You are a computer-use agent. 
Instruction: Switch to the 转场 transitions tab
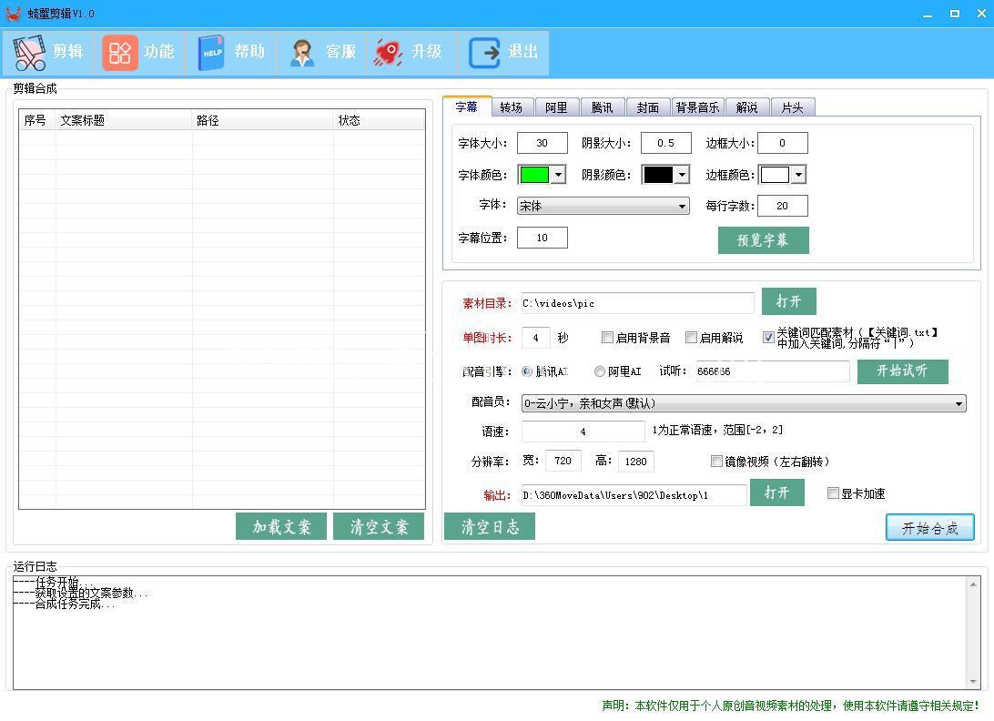[x=512, y=107]
